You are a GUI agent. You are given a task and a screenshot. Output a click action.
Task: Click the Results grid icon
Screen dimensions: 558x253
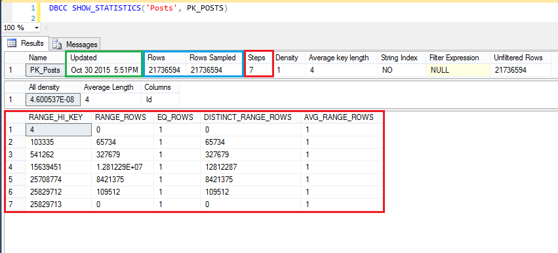12,43
